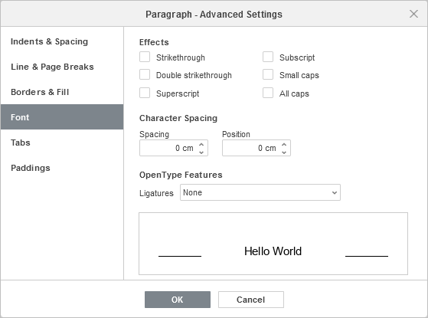Increase Spacing value with up arrow
428x318 pixels.
tap(201, 144)
